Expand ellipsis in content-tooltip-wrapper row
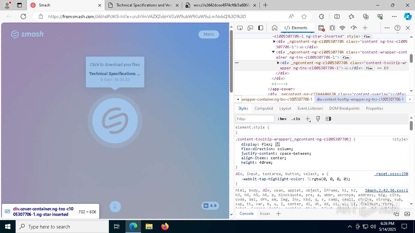 click(x=346, y=68)
